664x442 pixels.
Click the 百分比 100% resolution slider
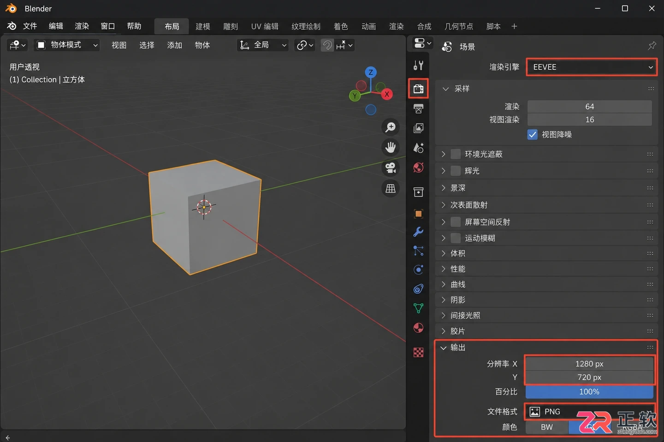(x=589, y=392)
